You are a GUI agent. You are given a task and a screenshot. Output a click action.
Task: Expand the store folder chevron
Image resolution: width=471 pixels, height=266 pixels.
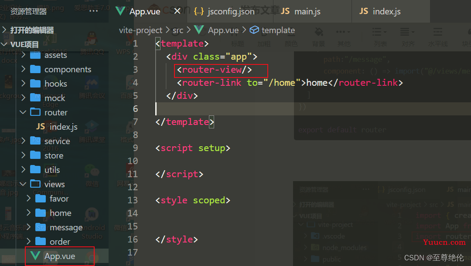[24, 155]
